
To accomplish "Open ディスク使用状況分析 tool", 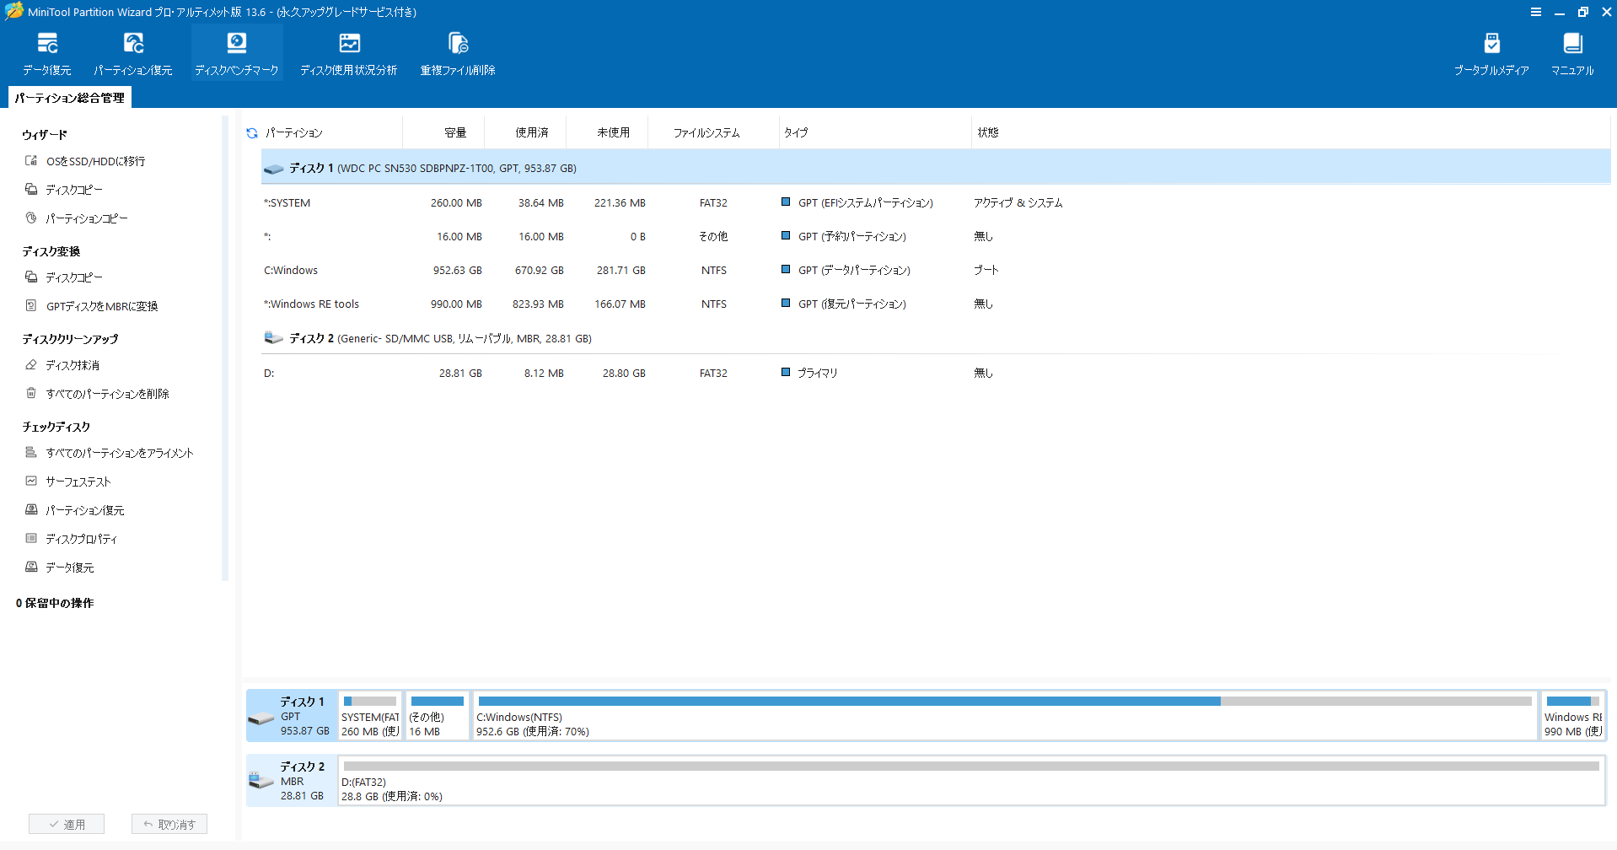I will (x=349, y=54).
